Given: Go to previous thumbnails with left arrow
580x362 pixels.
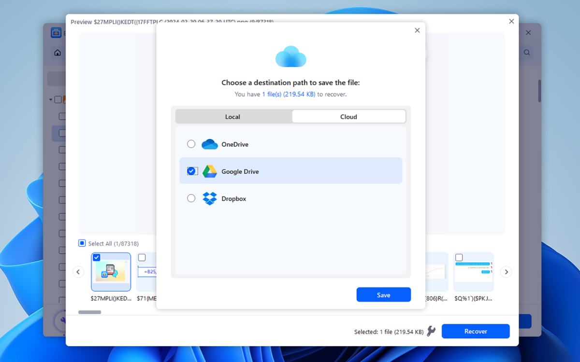Looking at the screenshot, I should (x=78, y=272).
